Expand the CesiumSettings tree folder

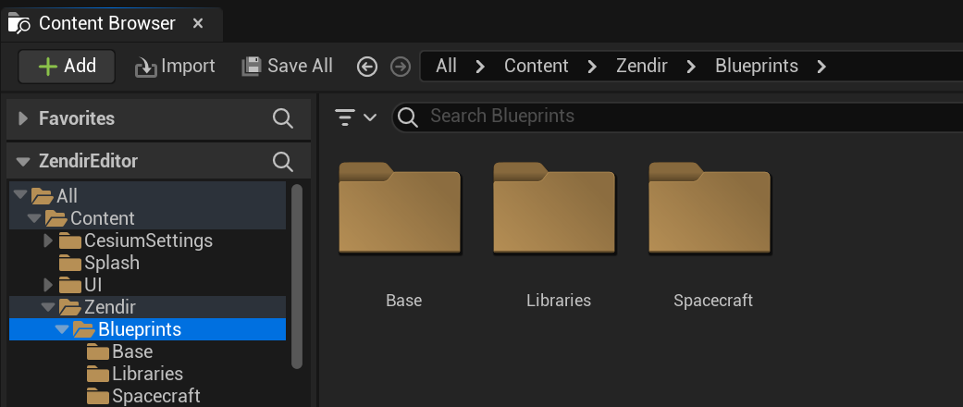[x=49, y=240]
